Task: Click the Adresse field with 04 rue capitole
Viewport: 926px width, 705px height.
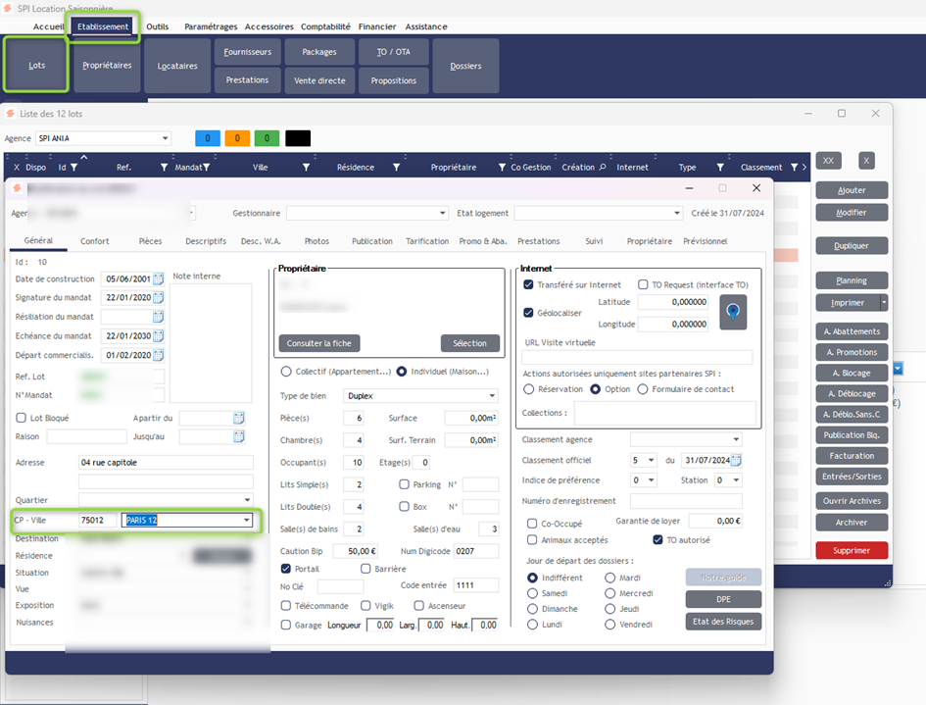Action: click(x=166, y=463)
